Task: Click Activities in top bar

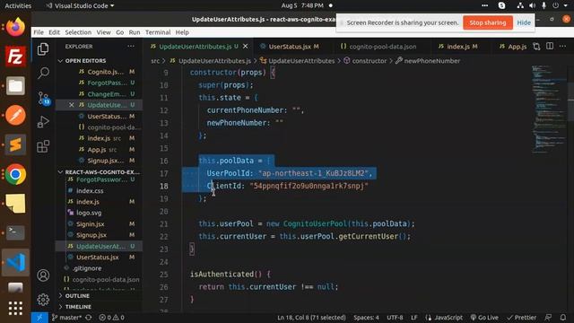Action: point(18,5)
